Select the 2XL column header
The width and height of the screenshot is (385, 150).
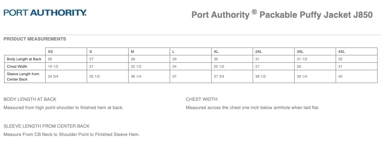(273, 52)
